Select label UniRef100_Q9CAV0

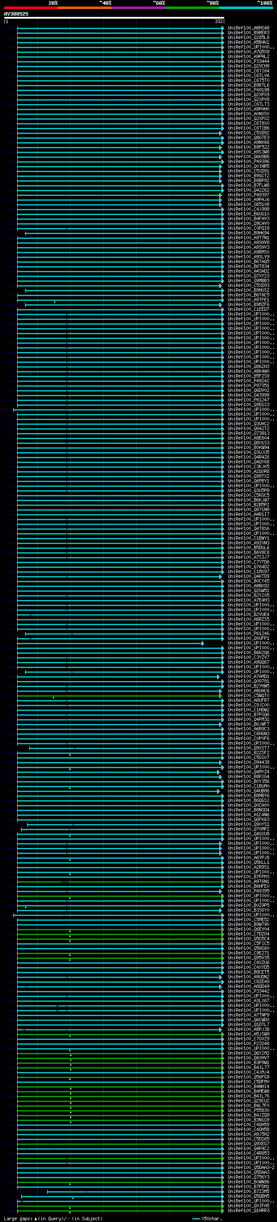click(x=248, y=223)
